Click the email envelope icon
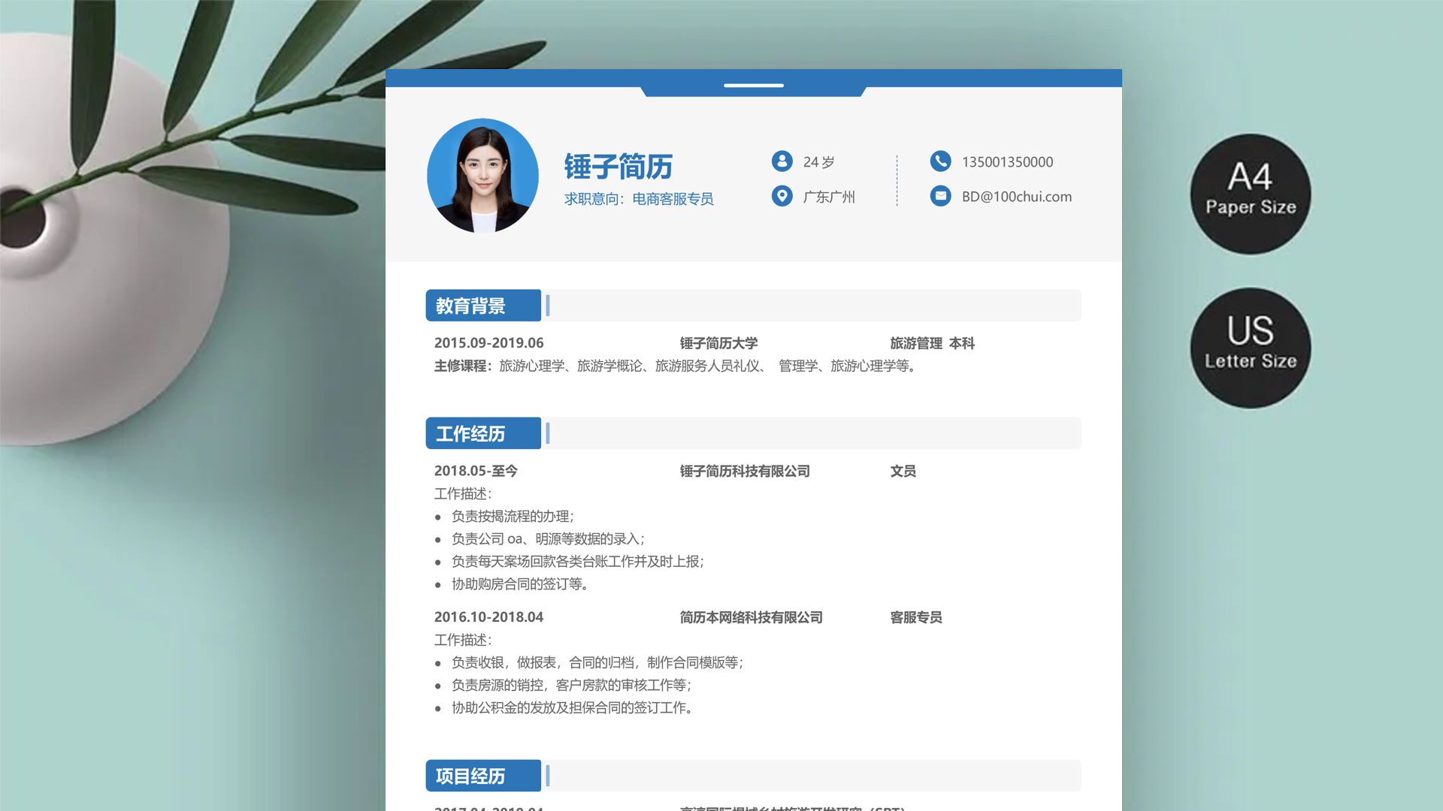The width and height of the screenshot is (1443, 811). (940, 196)
